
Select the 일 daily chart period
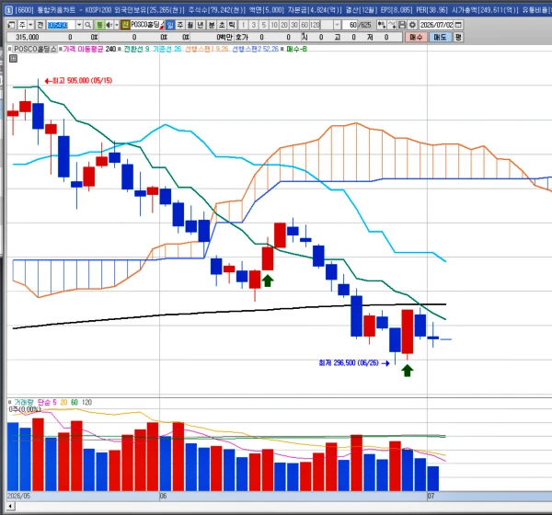170,25
